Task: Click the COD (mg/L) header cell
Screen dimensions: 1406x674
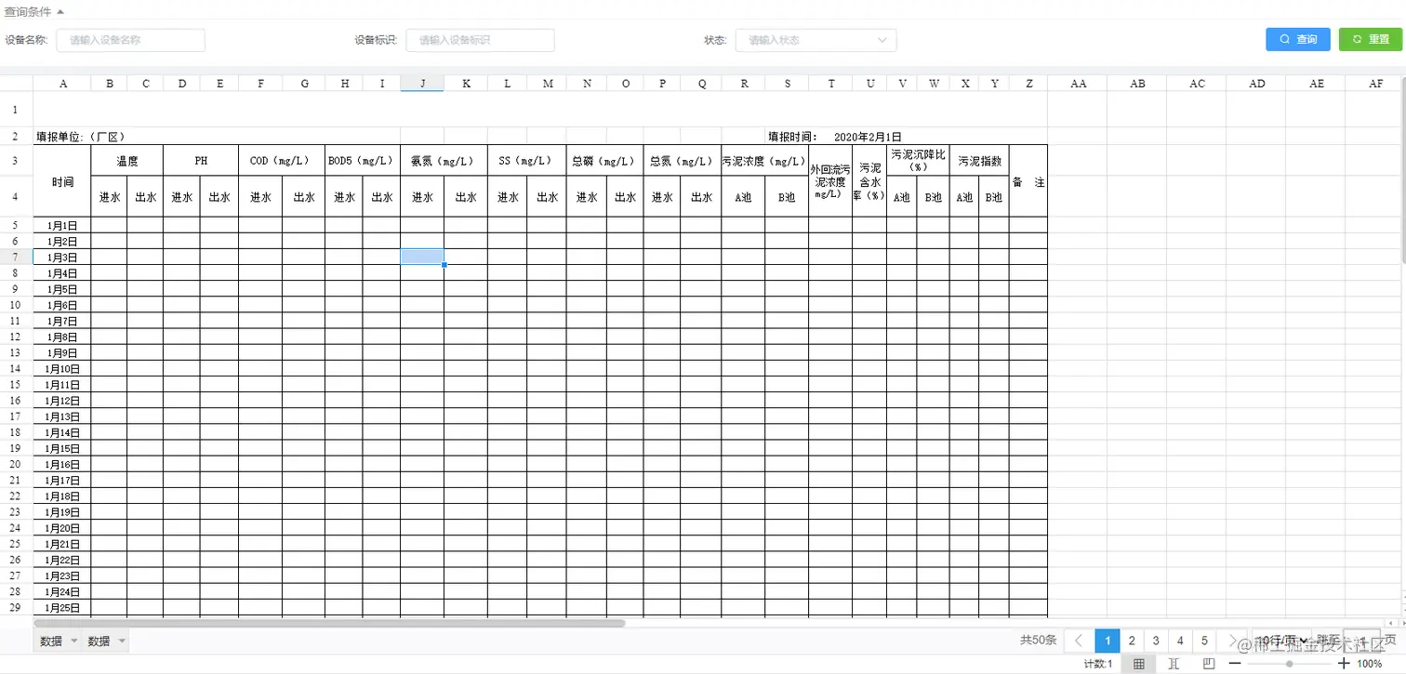Action: pyautogui.click(x=282, y=161)
